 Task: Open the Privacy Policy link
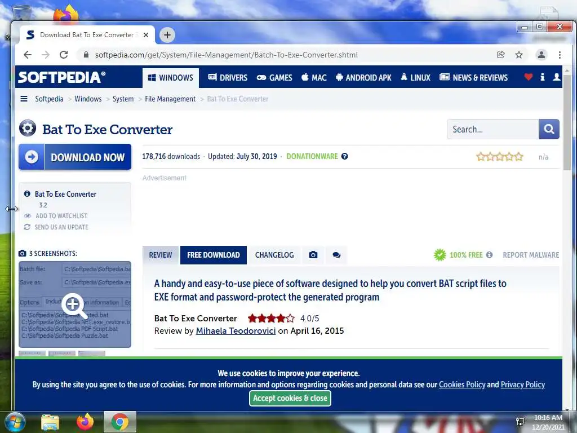(523, 385)
